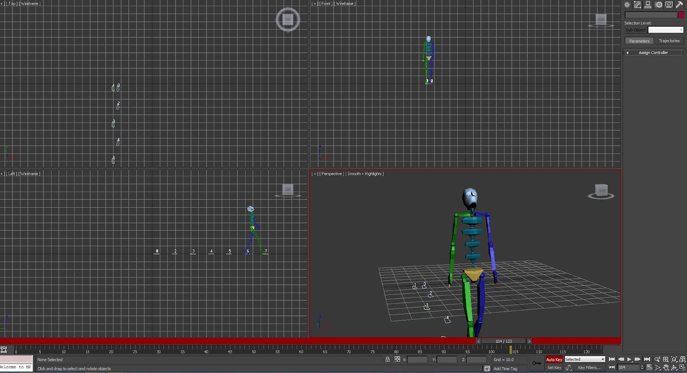This screenshot has width=687, height=373.
Task: Open the Key Filters dialog
Action: 589,368
